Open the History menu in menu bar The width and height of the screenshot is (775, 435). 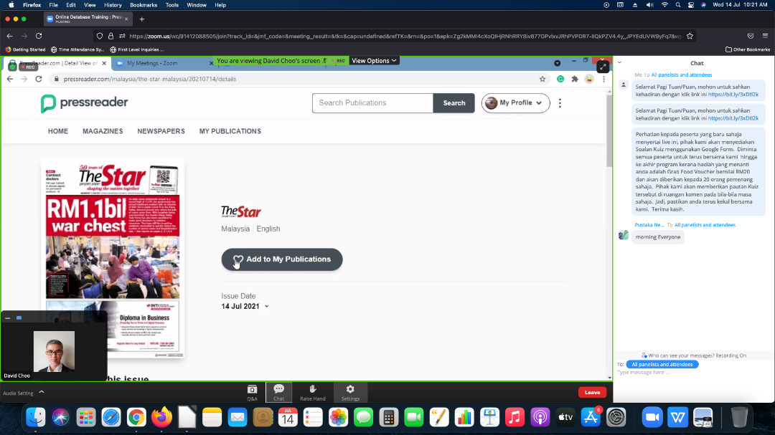(113, 5)
